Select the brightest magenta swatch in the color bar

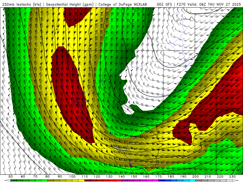click(155, 180)
